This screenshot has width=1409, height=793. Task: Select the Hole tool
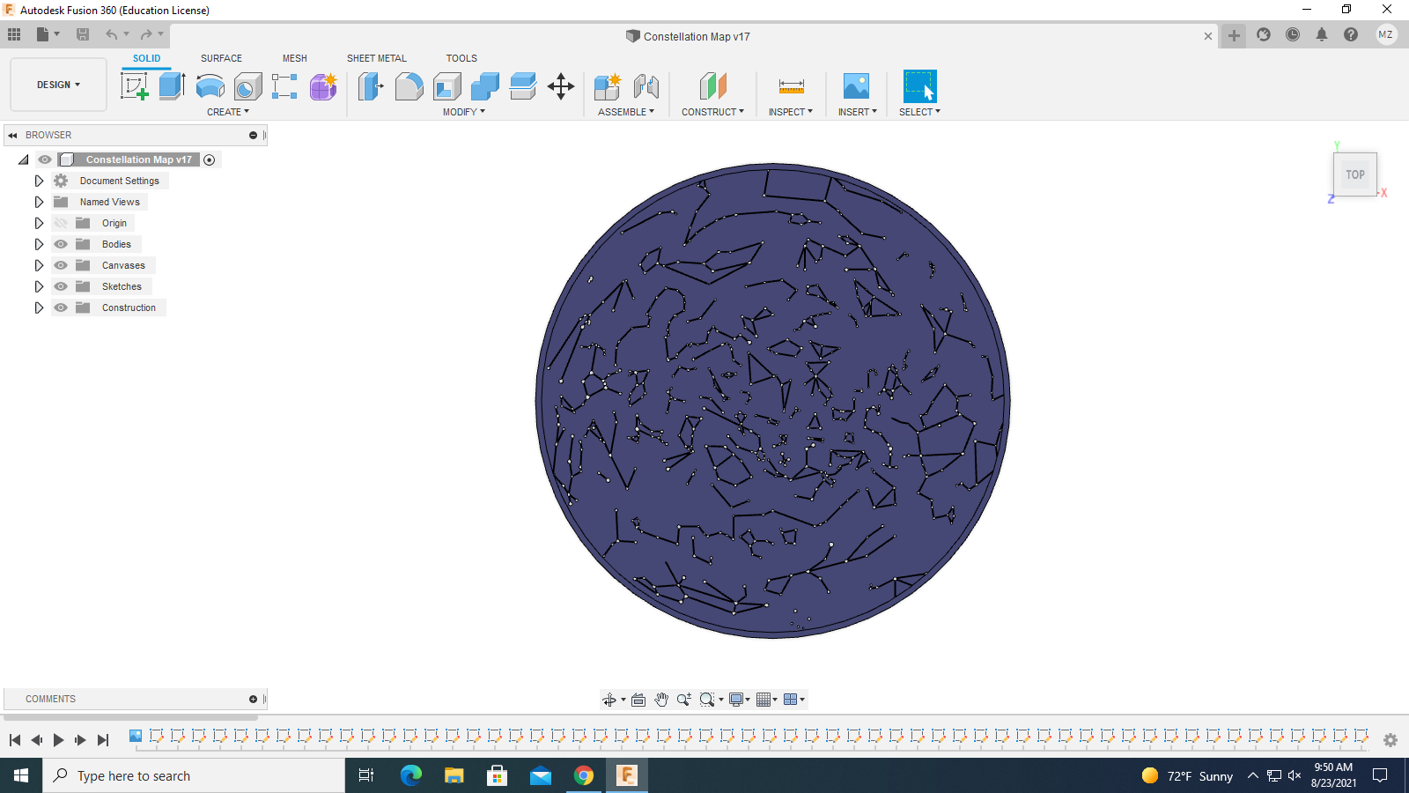pyautogui.click(x=247, y=85)
